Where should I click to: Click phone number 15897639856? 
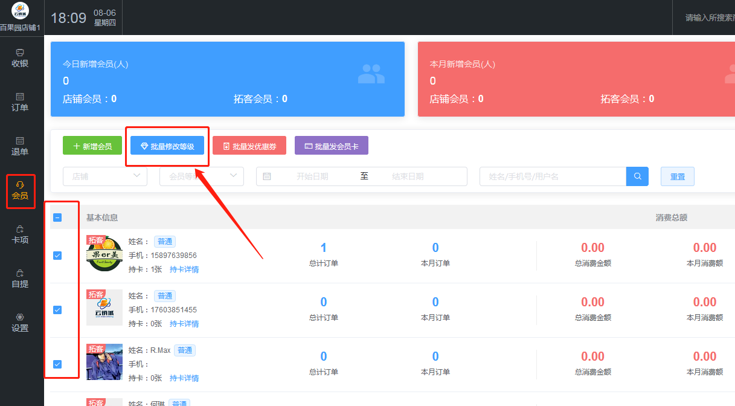click(173, 256)
